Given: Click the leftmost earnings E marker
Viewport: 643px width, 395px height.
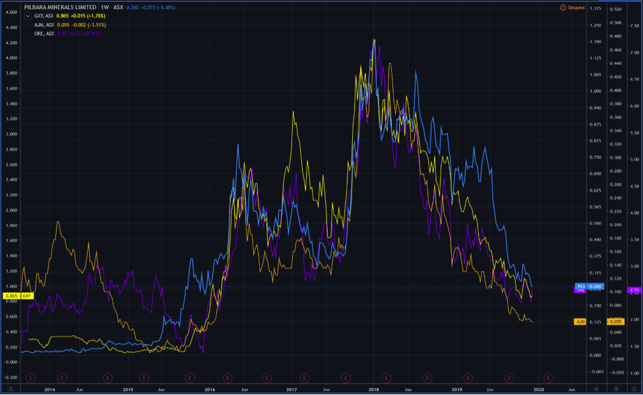Looking at the screenshot, I should click(30, 378).
